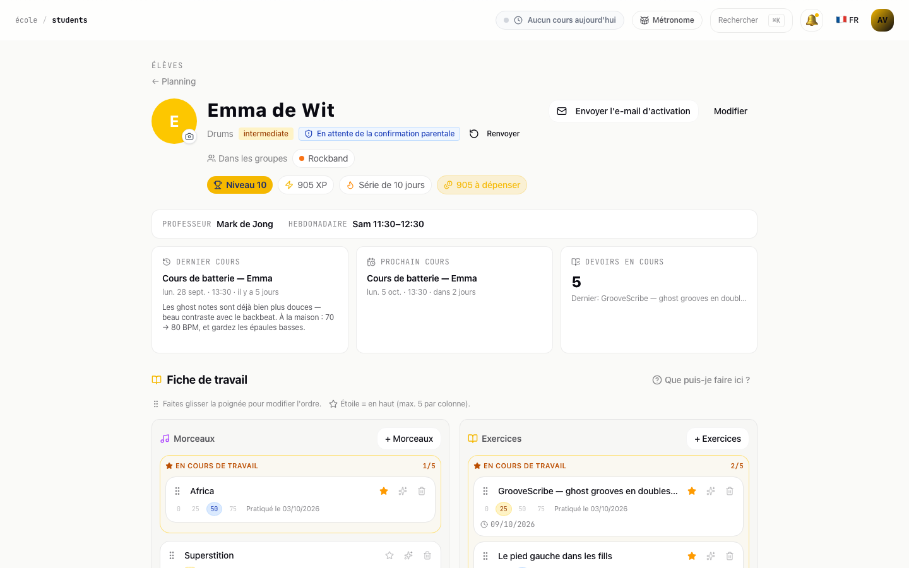Go back to Planning
Viewport: 909px width, 568px height.
point(174,81)
